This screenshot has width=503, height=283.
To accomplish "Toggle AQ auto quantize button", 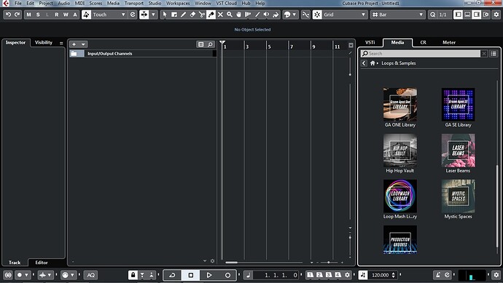I will pos(91,275).
